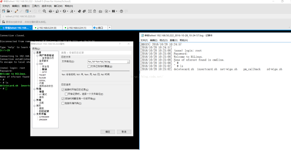The height and width of the screenshot is (150, 291).
Task: Click the dialog help question mark button
Action: coord(120,44)
